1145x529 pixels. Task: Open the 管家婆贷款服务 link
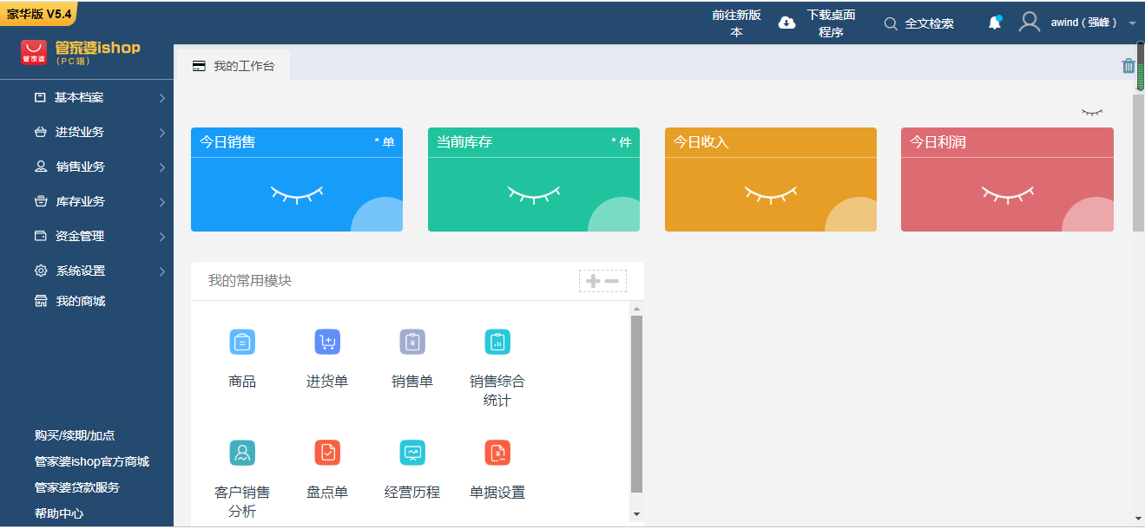pyautogui.click(x=77, y=487)
